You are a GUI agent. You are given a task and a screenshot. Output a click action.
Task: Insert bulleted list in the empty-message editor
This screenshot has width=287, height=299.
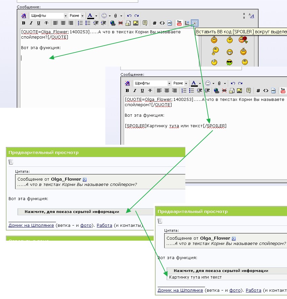click(x=88, y=23)
